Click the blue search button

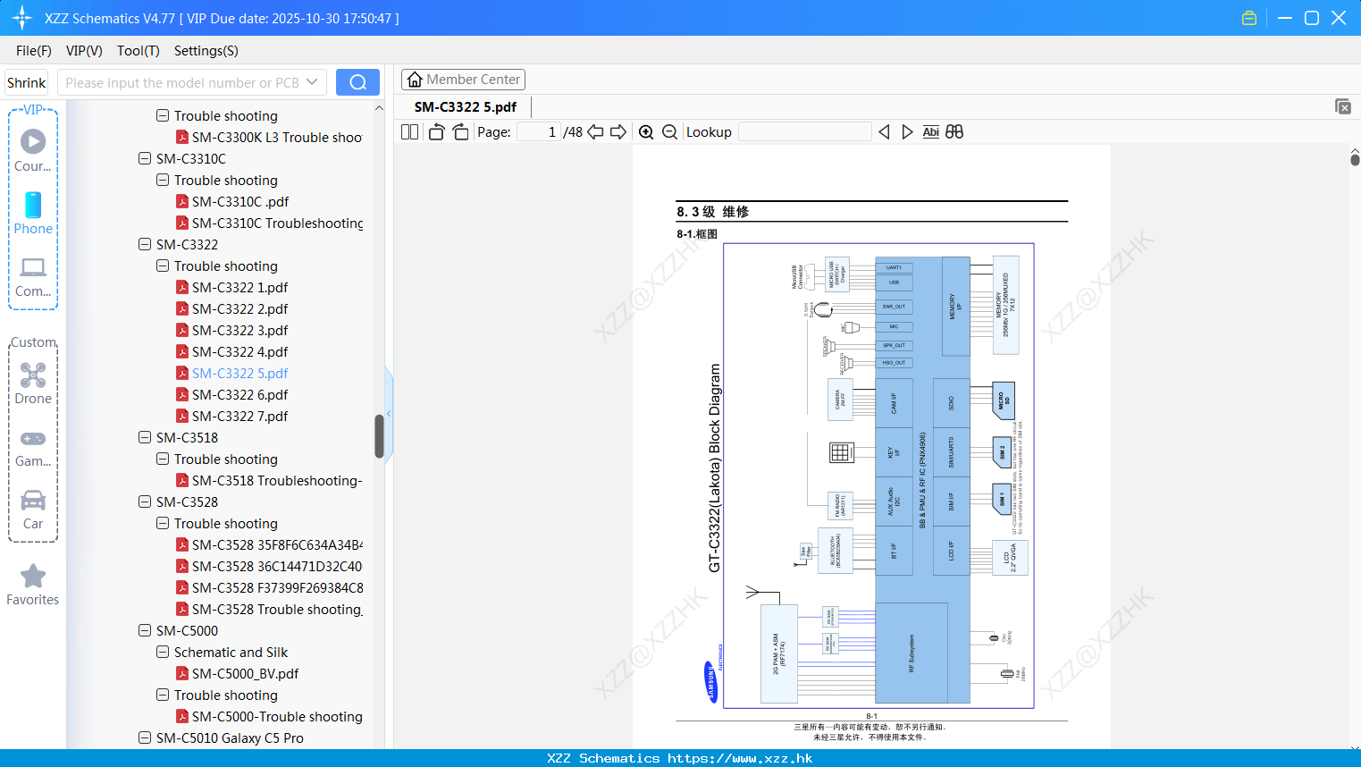click(357, 82)
